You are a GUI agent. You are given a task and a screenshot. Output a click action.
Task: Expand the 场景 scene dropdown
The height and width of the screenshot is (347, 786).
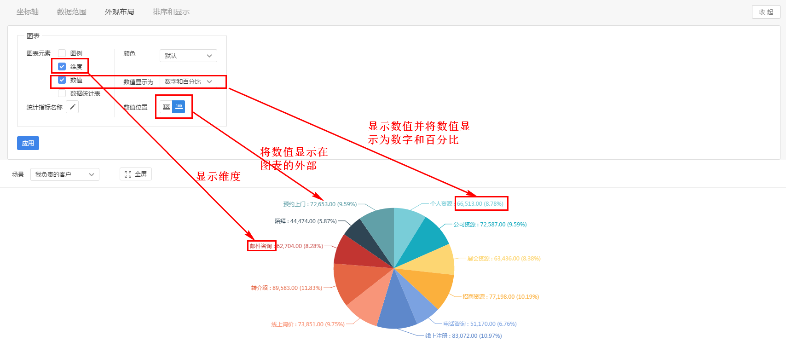coord(64,174)
